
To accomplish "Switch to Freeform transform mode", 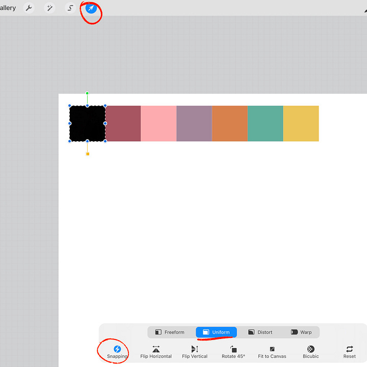I will tap(170, 332).
